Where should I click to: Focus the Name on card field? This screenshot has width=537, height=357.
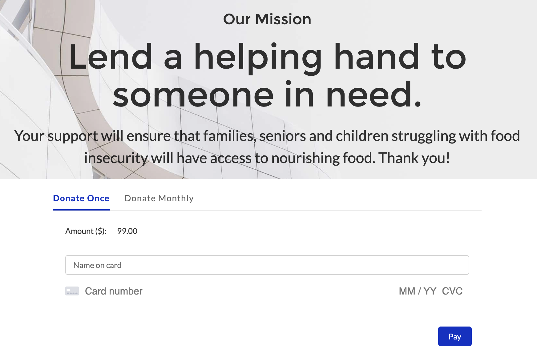[x=267, y=265]
